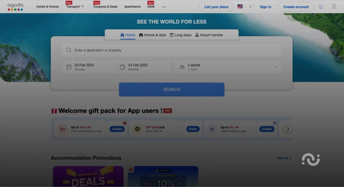
Task: Change currency via the euro symbol
Action: [x=251, y=7]
